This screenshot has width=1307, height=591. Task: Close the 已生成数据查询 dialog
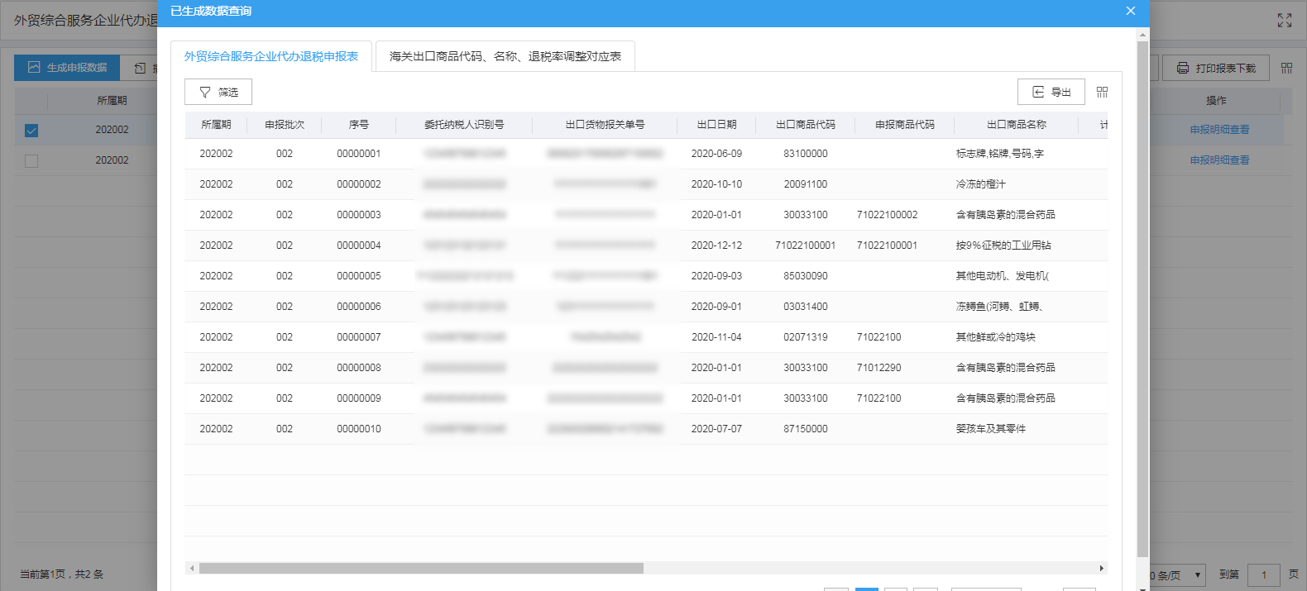point(1130,11)
